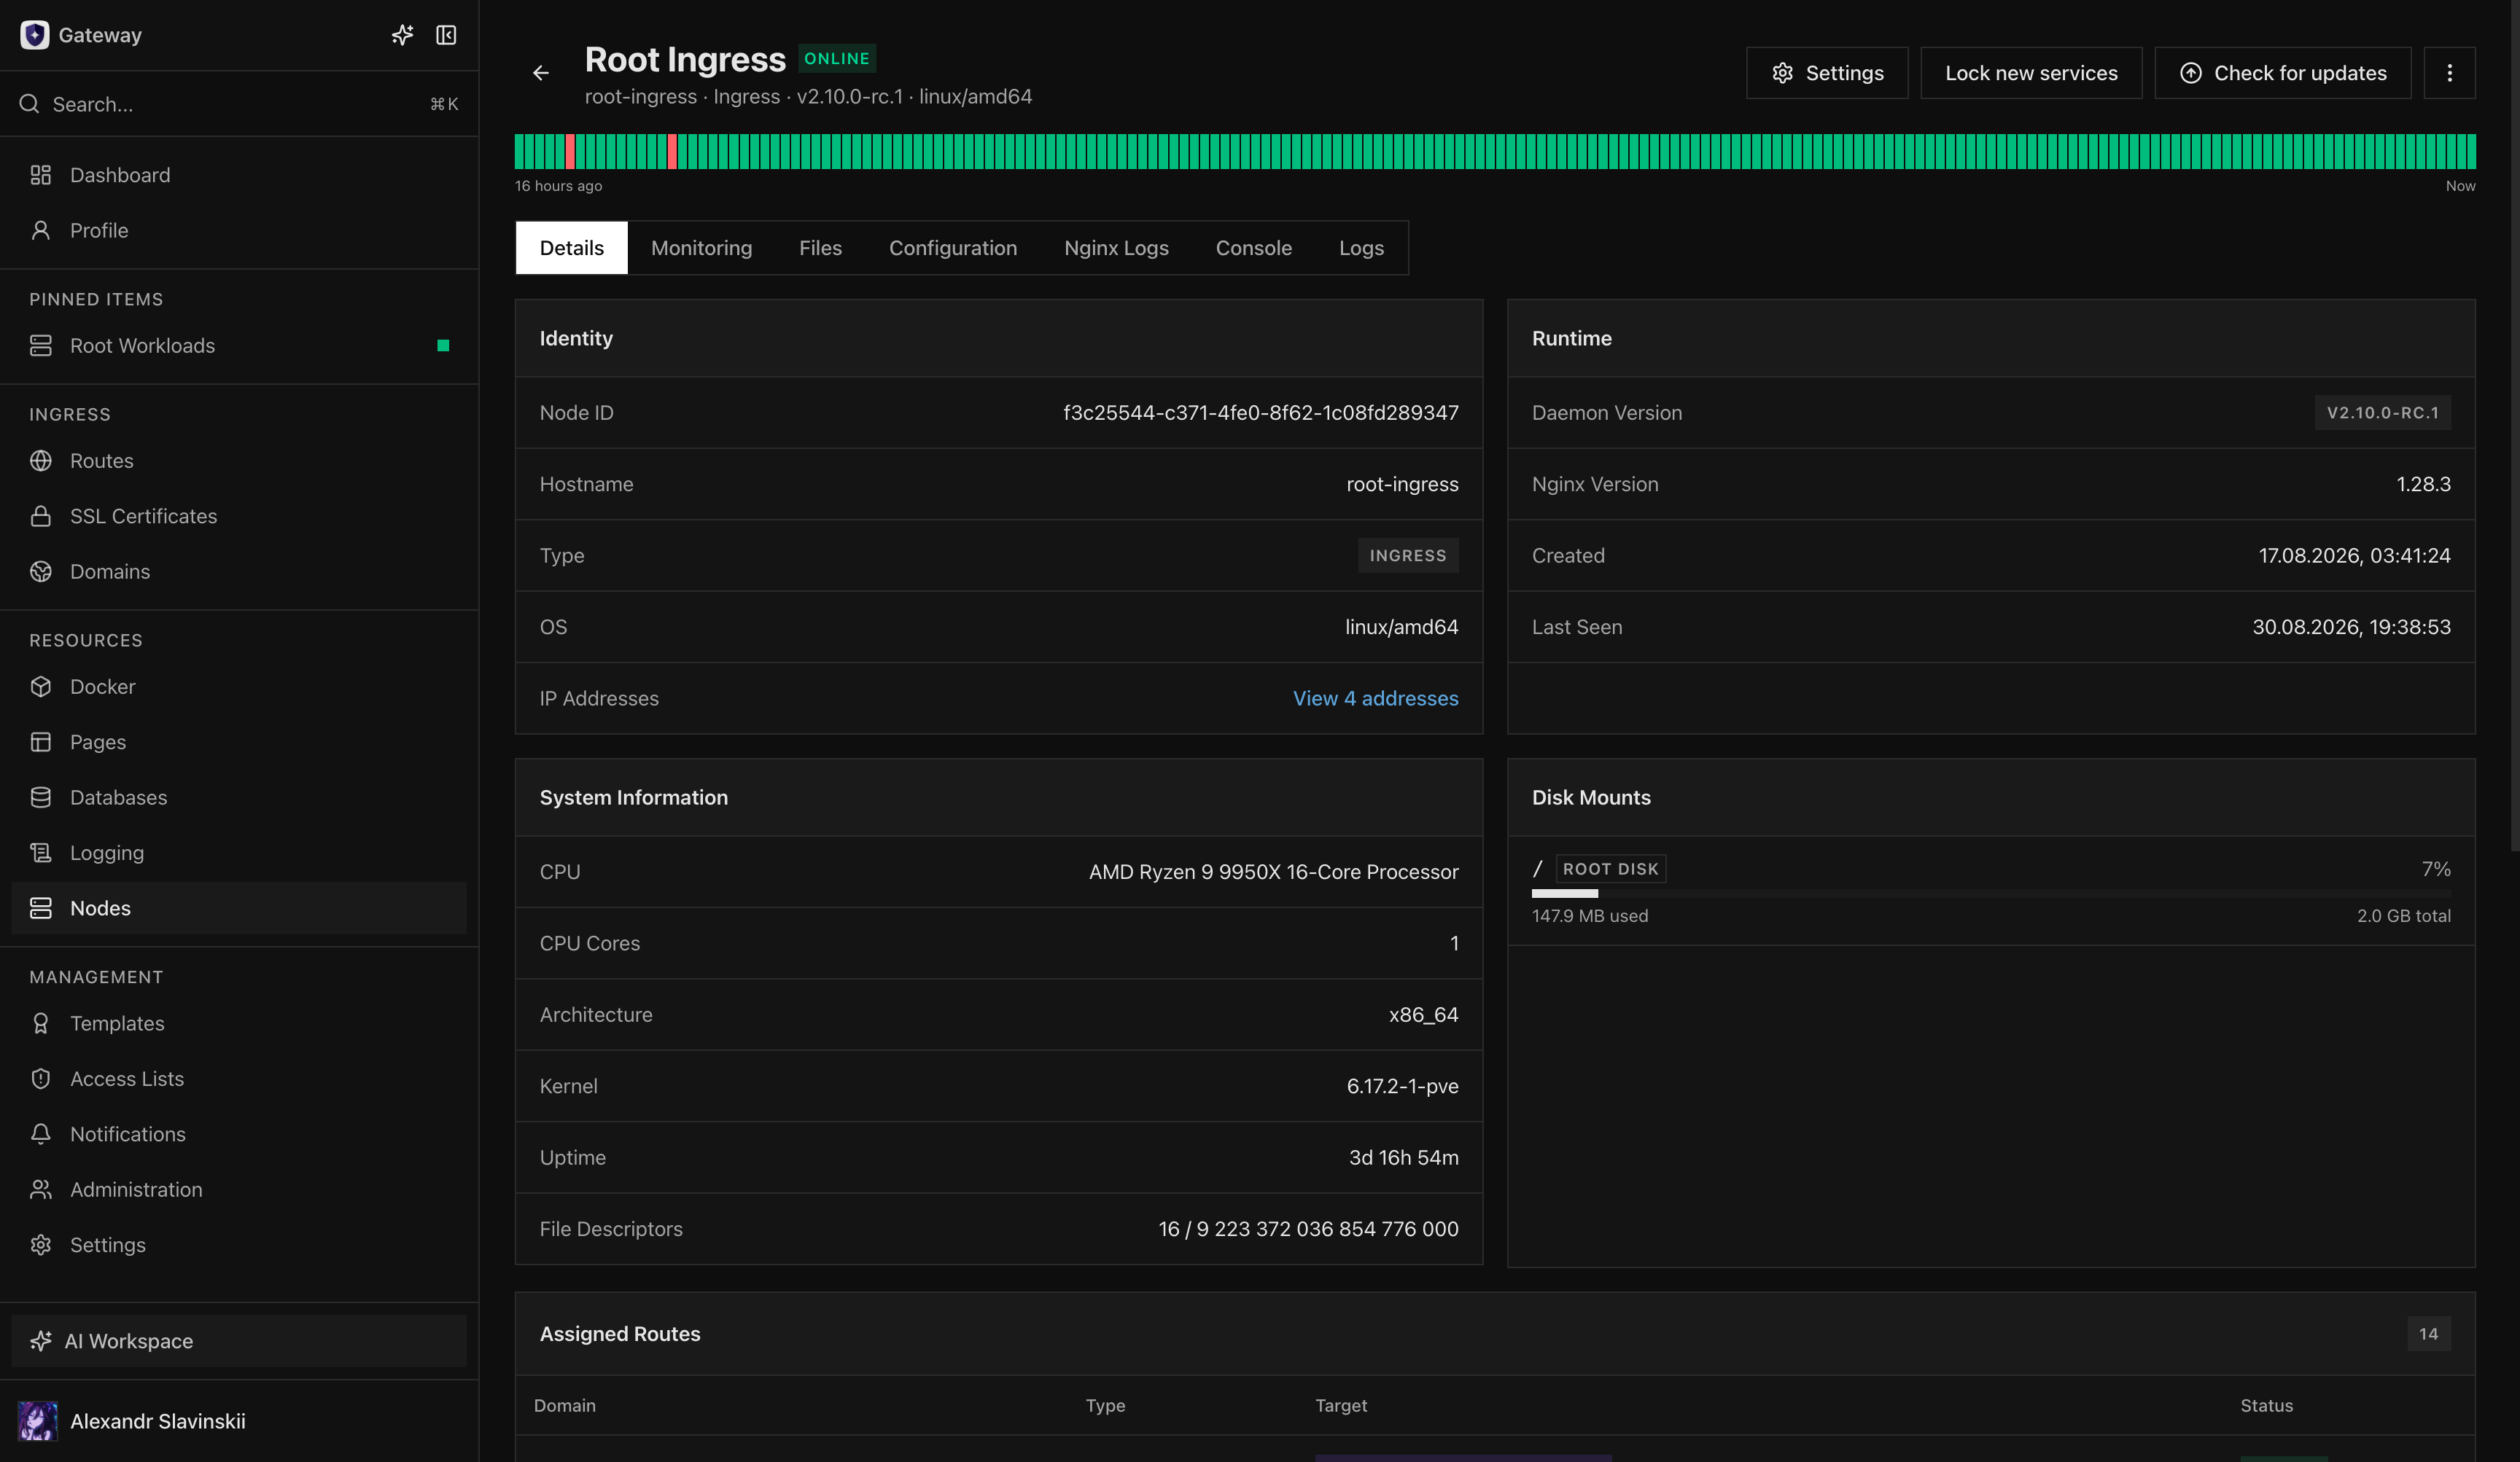Collapse the sidebar with the panel icon

pos(446,35)
